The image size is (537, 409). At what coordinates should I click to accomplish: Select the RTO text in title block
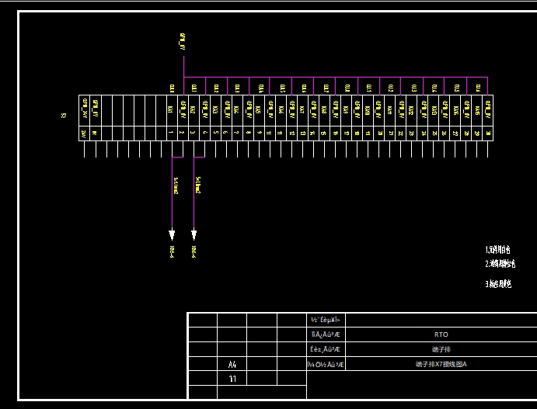(x=441, y=334)
